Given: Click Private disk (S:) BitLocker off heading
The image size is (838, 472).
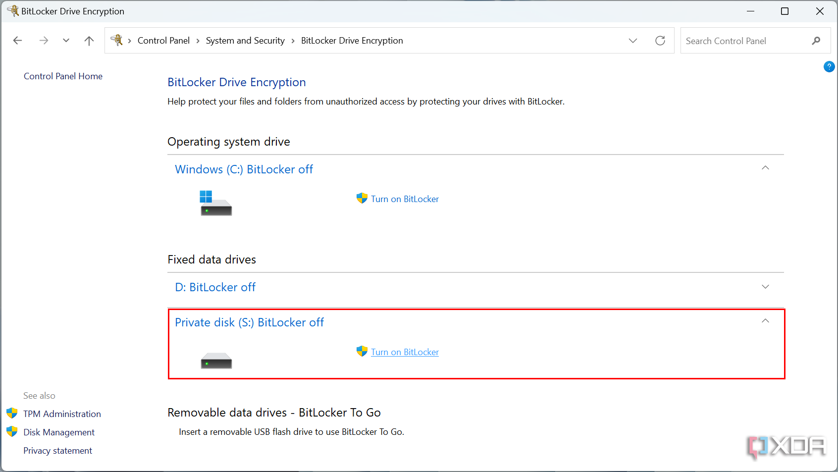Looking at the screenshot, I should pos(250,322).
